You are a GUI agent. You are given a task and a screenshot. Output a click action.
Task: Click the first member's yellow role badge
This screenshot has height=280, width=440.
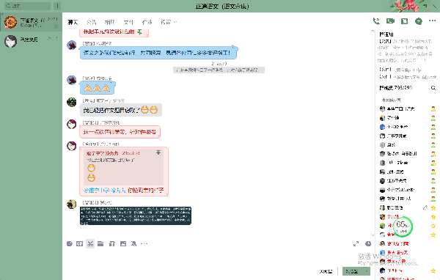click(433, 109)
